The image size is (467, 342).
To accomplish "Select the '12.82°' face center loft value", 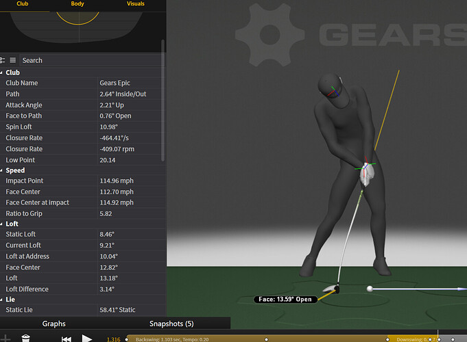I will pyautogui.click(x=109, y=267).
